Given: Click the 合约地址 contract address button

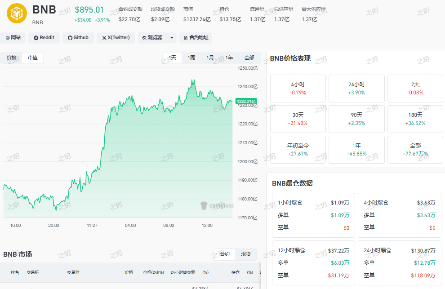Looking at the screenshot, I should [x=196, y=38].
